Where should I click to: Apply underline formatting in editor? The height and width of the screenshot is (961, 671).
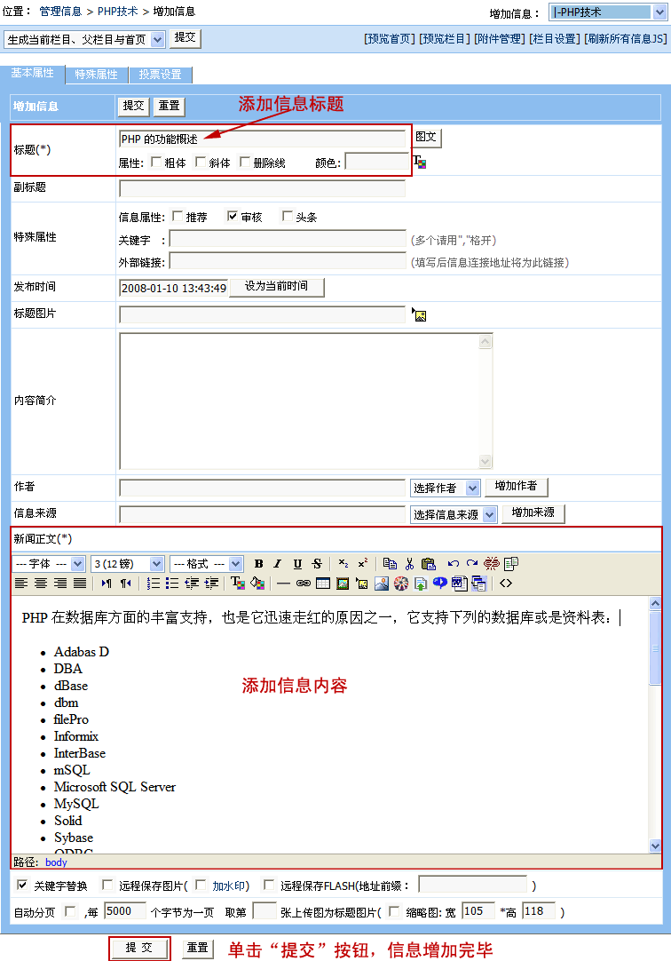[297, 564]
